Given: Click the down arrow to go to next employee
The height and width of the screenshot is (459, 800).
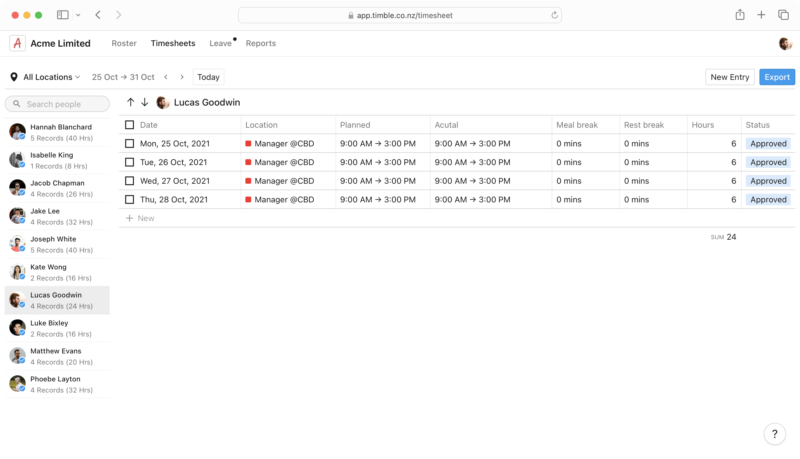Looking at the screenshot, I should [x=145, y=102].
